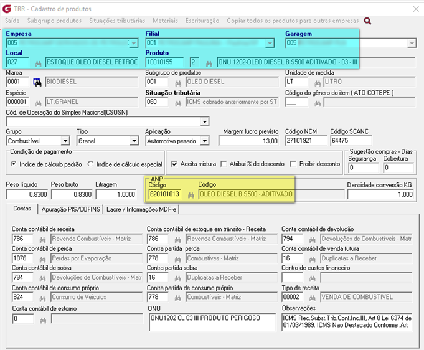Open the Situação tributária 060 lookup icon
This screenshot has width=424, height=350.
pyautogui.click(x=178, y=103)
